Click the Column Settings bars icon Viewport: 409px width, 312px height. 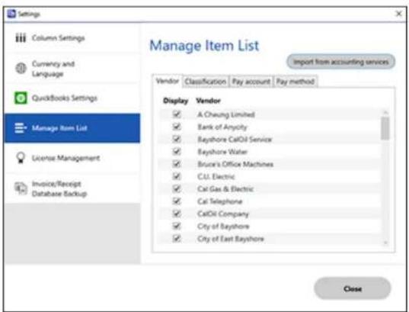pos(21,38)
